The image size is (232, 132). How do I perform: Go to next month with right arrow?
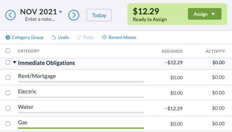coord(74,15)
